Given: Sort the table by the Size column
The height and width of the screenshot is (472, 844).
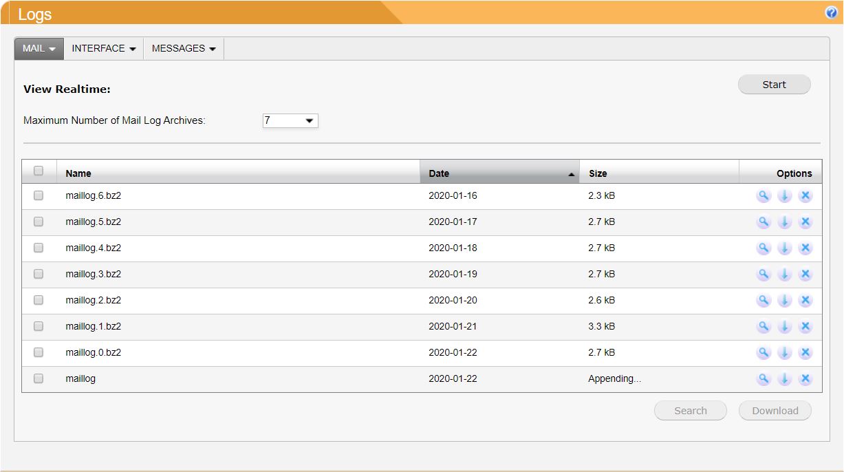Looking at the screenshot, I should click(x=660, y=173).
